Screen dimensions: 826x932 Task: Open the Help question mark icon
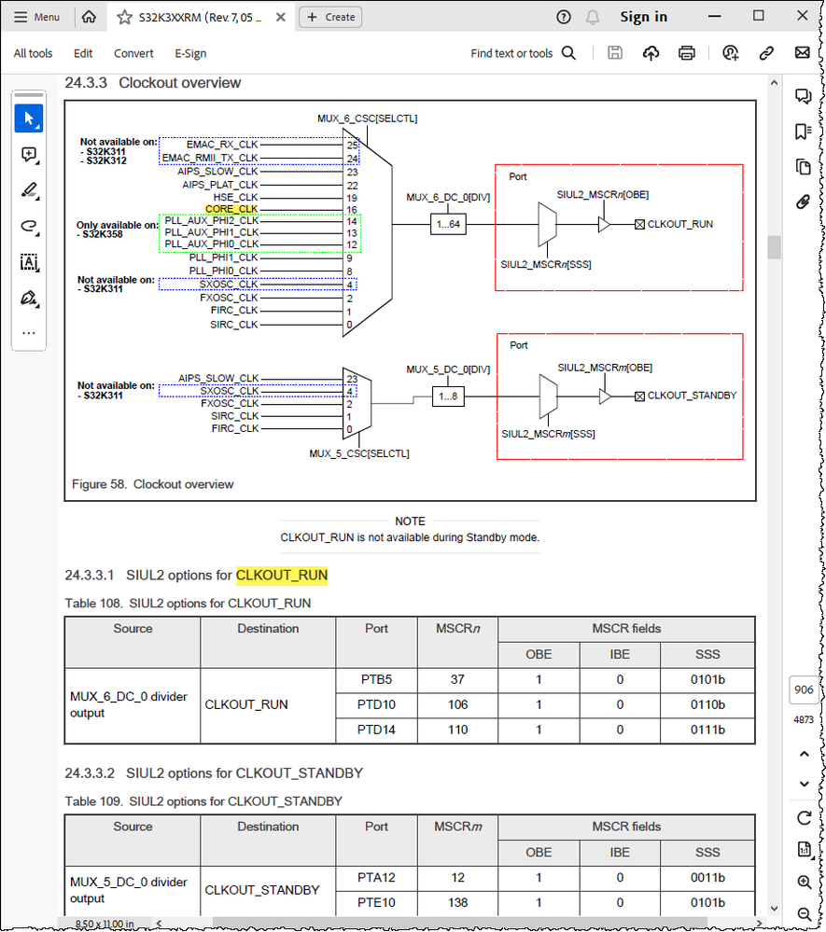(563, 17)
